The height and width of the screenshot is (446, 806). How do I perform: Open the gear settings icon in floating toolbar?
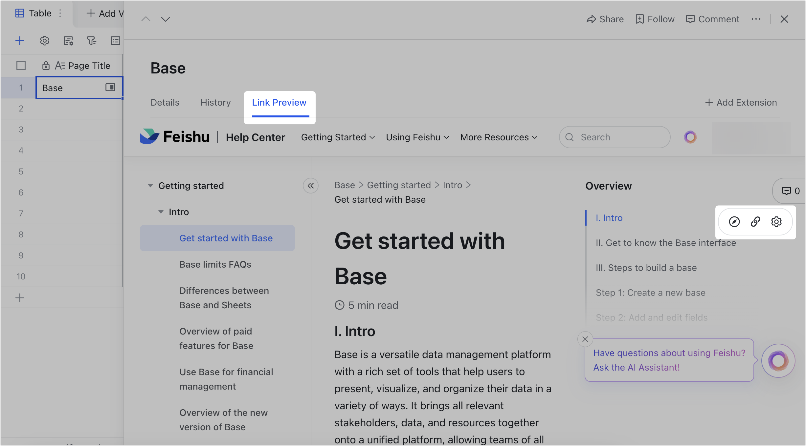point(776,222)
